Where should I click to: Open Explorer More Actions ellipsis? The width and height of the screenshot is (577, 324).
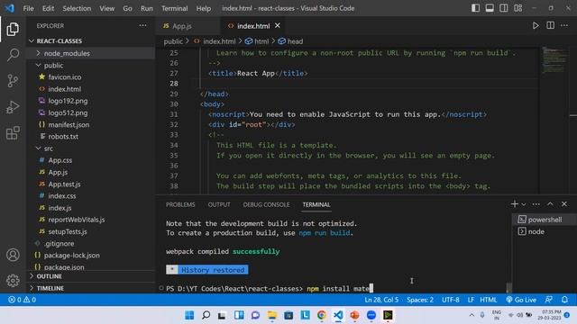point(142,25)
